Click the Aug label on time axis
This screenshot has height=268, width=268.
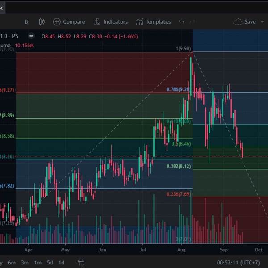click(181, 250)
